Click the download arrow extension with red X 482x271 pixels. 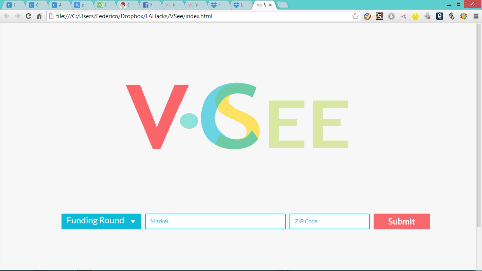[428, 16]
